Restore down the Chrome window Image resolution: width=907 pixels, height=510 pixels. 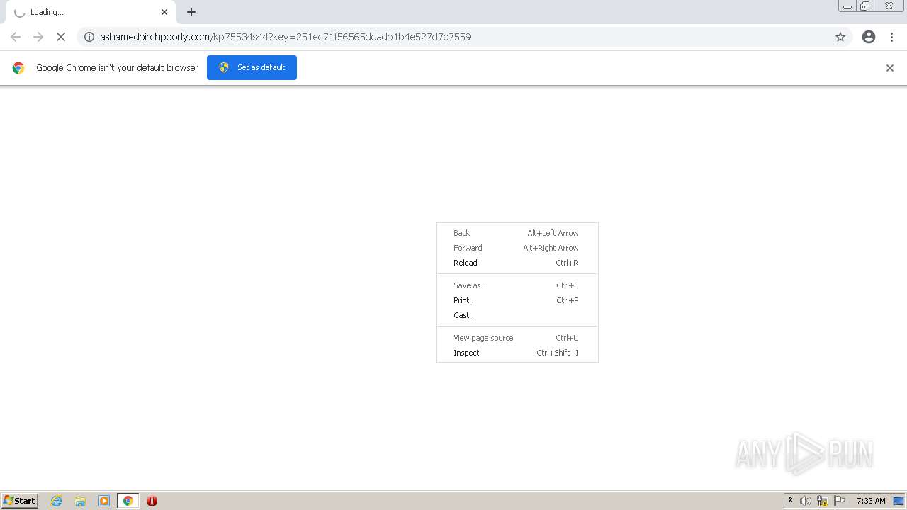865,6
